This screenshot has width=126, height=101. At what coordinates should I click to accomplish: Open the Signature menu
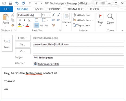click(82, 25)
